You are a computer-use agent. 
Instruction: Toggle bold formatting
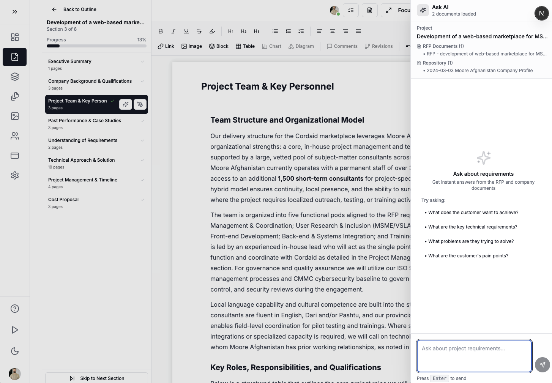161,31
